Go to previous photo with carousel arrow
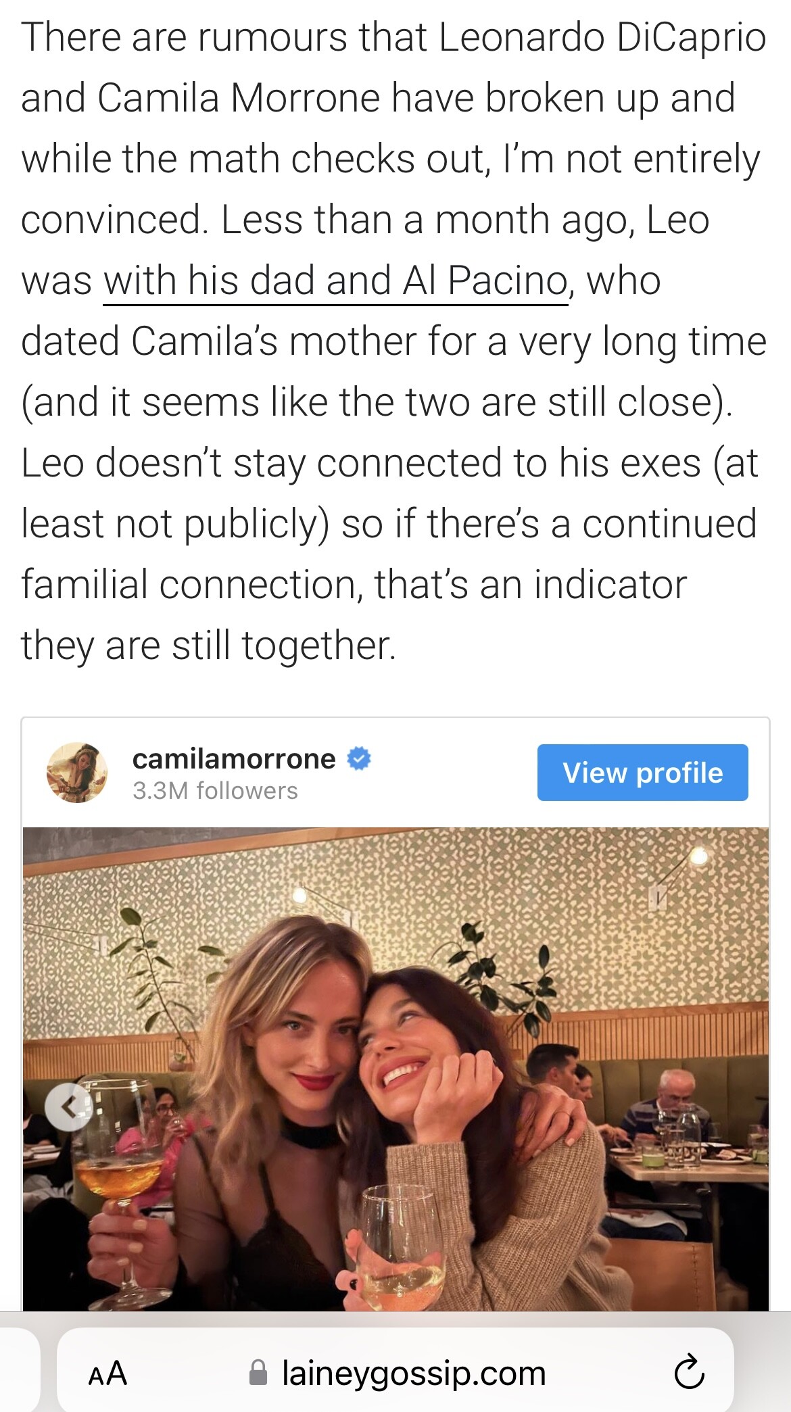The height and width of the screenshot is (1412, 791). pos(68,1106)
